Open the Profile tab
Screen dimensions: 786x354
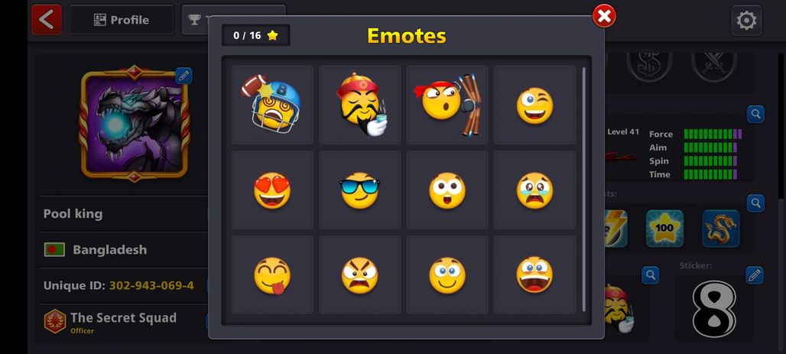tap(122, 20)
